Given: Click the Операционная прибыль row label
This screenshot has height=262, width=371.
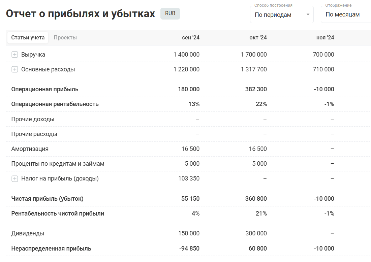Looking at the screenshot, I should pos(45,89).
